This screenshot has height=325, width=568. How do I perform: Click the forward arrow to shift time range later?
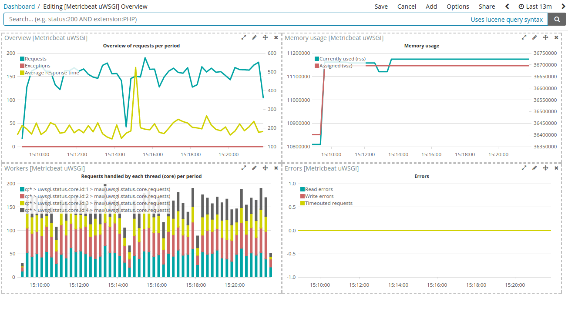click(564, 6)
